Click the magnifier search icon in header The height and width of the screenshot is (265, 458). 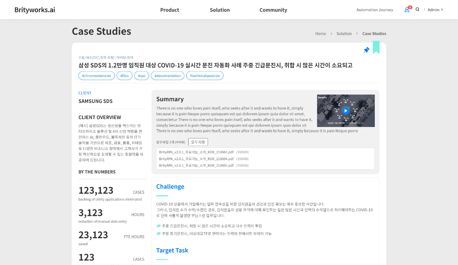(417, 10)
